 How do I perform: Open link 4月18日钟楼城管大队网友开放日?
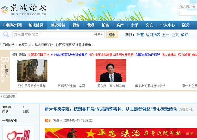tap(111, 55)
